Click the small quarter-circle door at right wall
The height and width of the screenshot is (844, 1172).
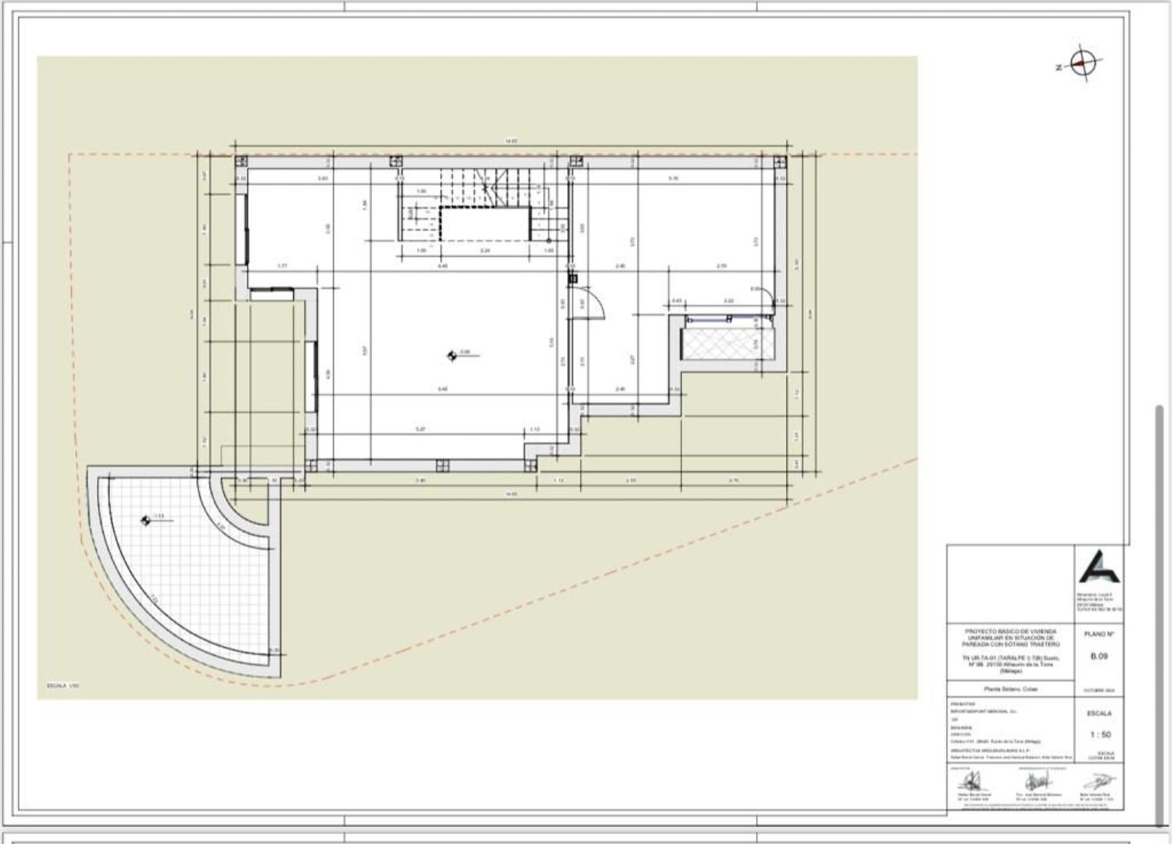point(778,300)
